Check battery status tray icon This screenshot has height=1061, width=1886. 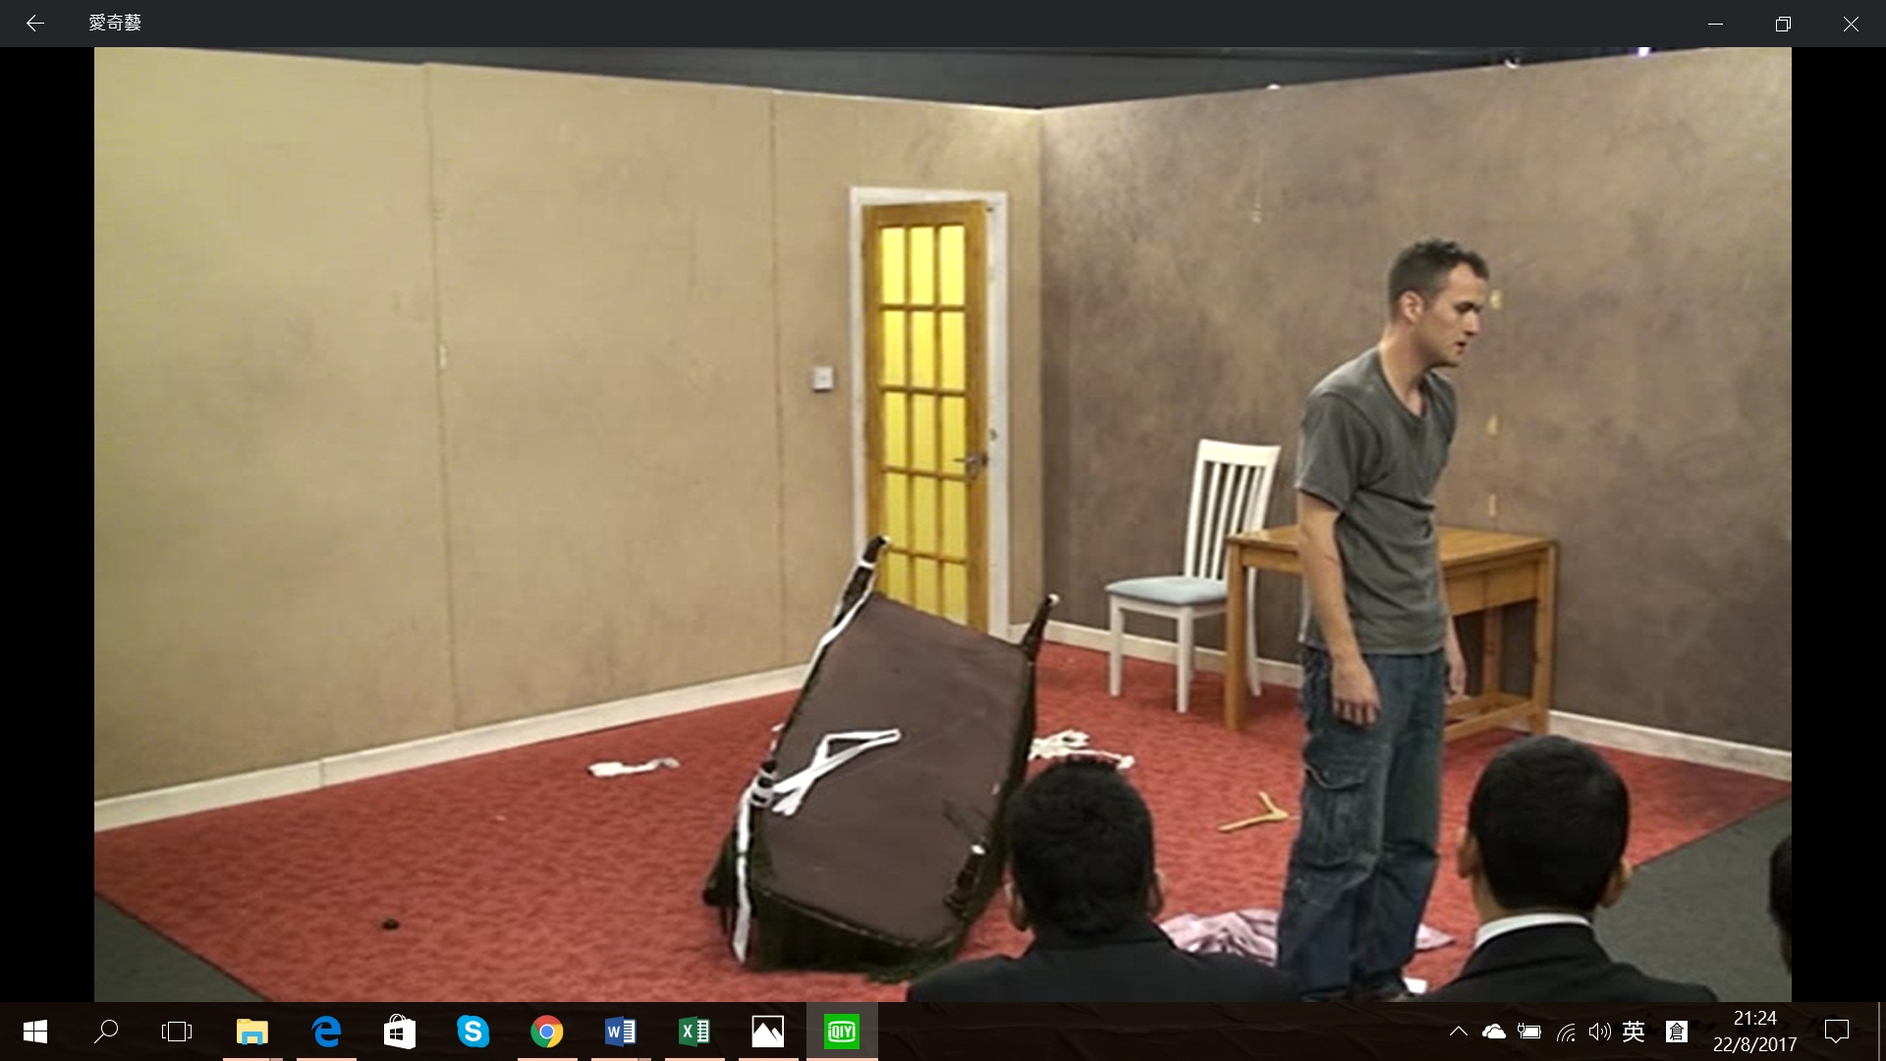click(x=1529, y=1032)
